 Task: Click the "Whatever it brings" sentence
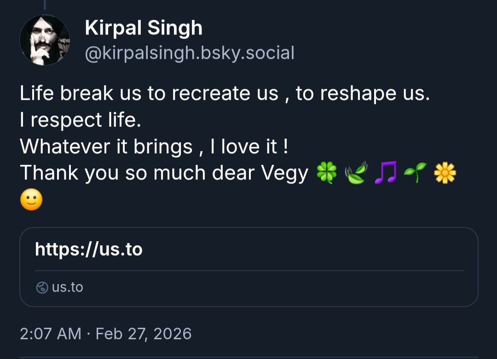(x=154, y=147)
